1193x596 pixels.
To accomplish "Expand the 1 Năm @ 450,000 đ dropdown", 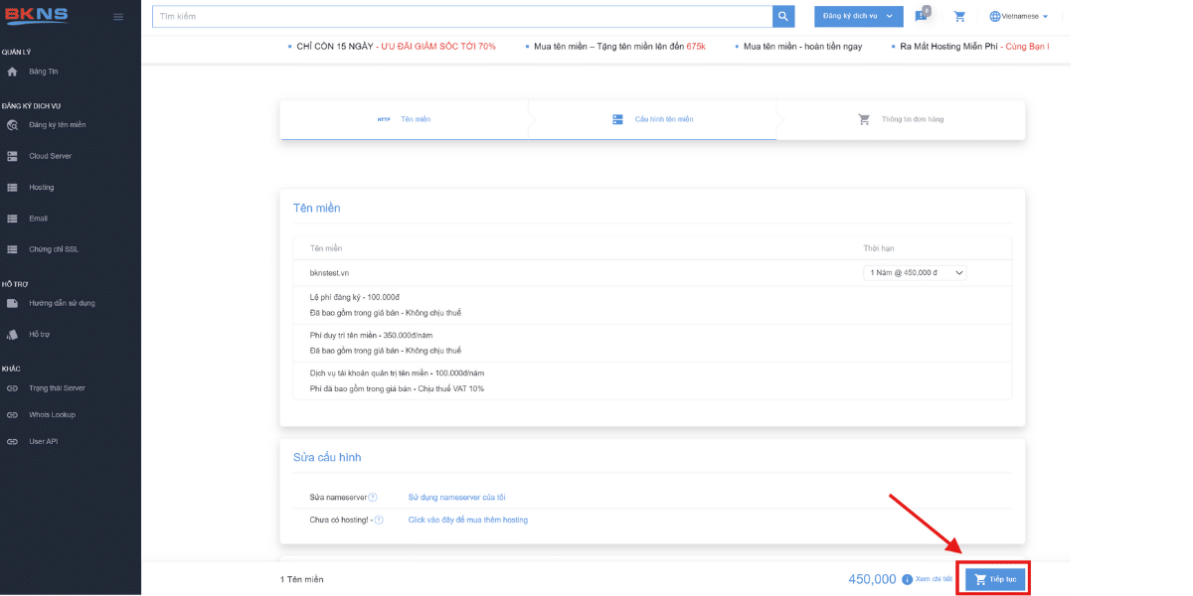I will [916, 272].
